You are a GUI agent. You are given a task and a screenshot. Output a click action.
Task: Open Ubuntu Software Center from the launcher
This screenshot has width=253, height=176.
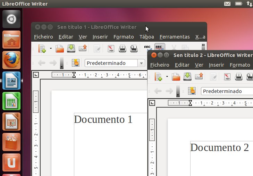coord(11,142)
